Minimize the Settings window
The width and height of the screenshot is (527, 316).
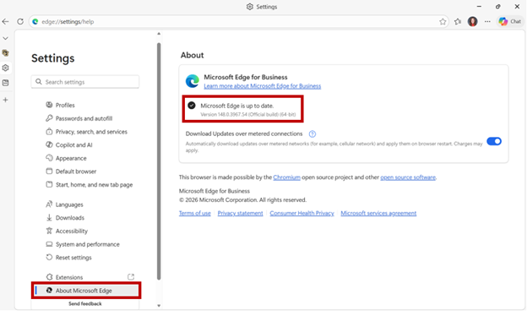pos(479,7)
